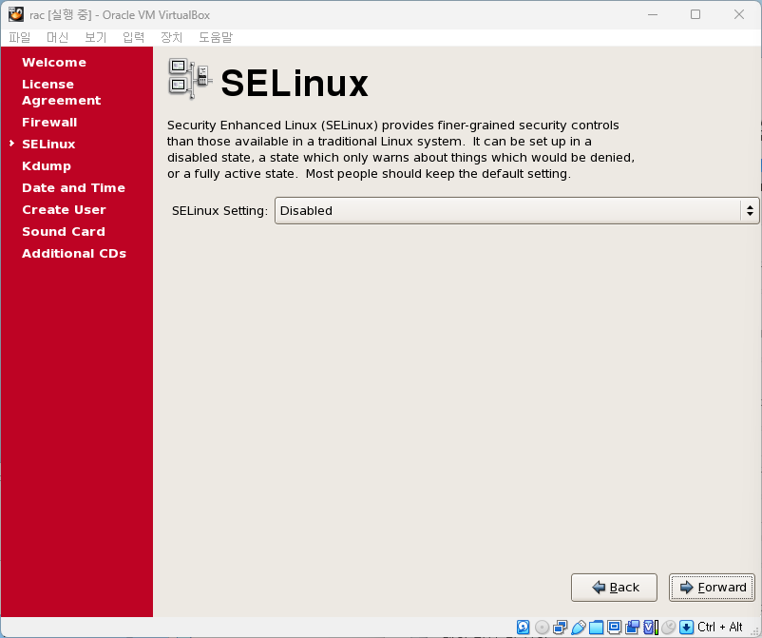762x638 pixels.
Task: Click the Back button
Action: pos(614,588)
